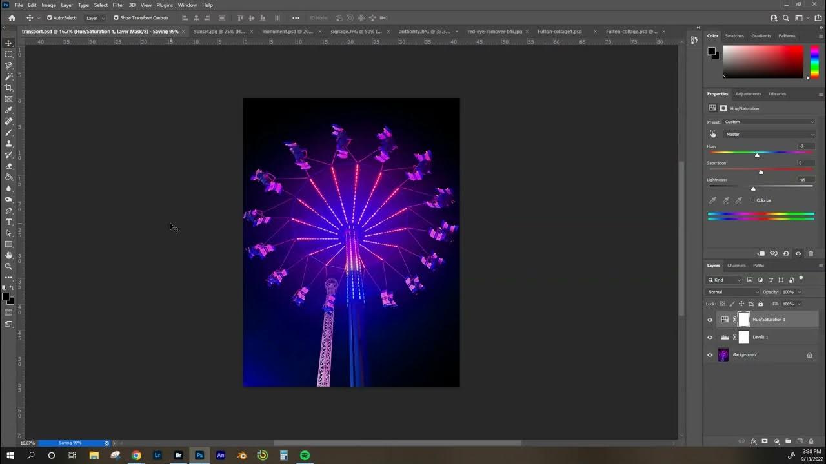Viewport: 826px width, 464px height.
Task: Select the Spot Healing Brush tool
Action: pos(8,121)
